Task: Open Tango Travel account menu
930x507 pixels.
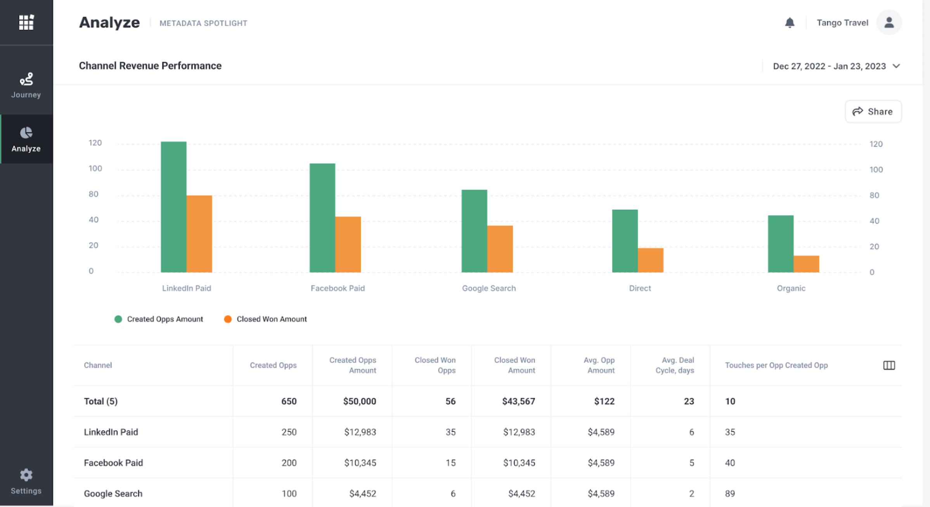Action: pos(842,23)
